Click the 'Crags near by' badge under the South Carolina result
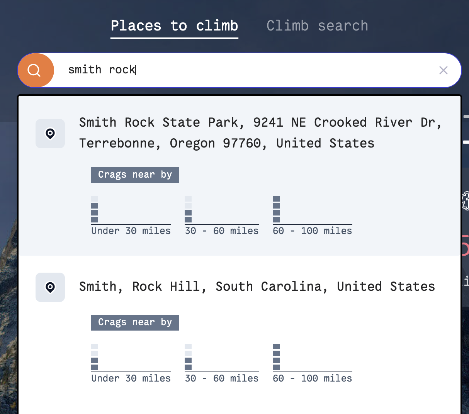 coord(134,322)
